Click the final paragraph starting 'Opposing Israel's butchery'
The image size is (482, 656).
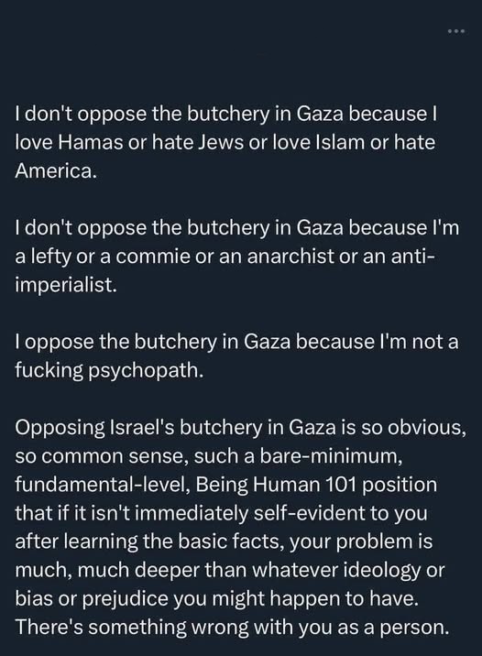[x=241, y=528]
